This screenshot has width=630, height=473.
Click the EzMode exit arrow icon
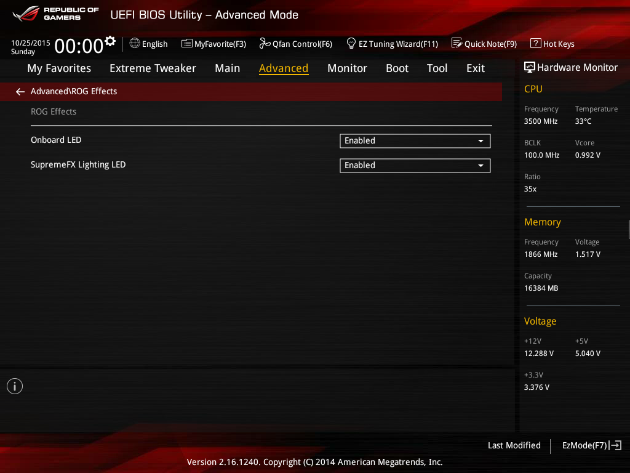[x=615, y=445]
